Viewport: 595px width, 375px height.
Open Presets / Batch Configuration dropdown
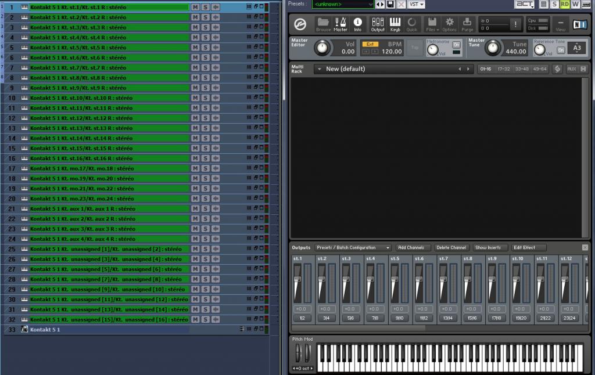point(353,248)
